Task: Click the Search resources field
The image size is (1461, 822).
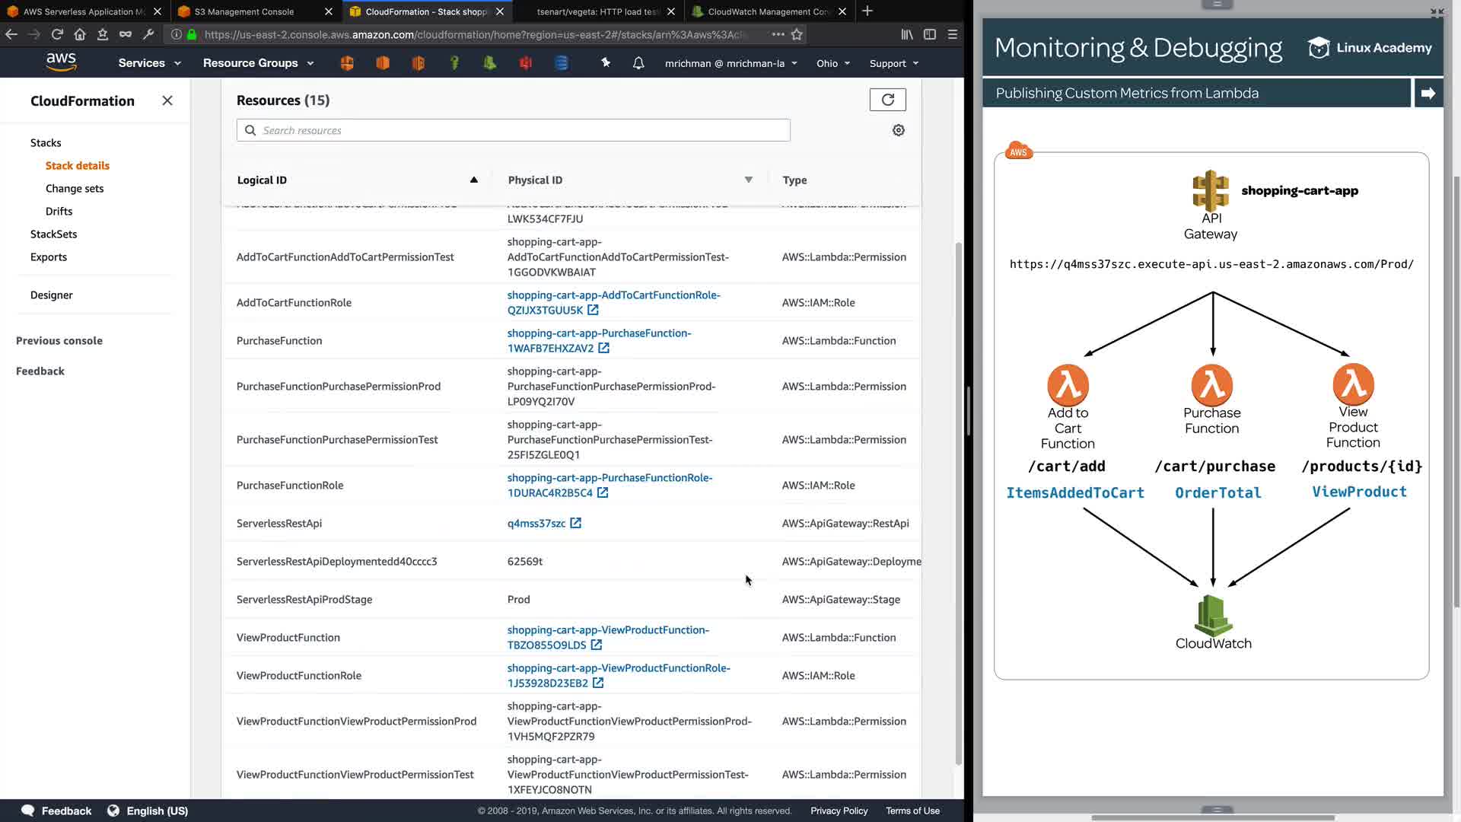Action: click(x=514, y=130)
